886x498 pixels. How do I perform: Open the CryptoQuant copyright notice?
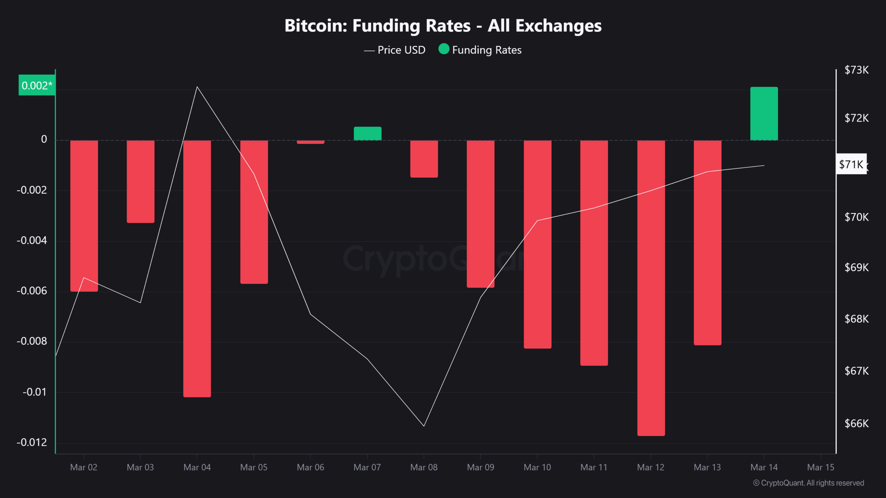click(808, 483)
